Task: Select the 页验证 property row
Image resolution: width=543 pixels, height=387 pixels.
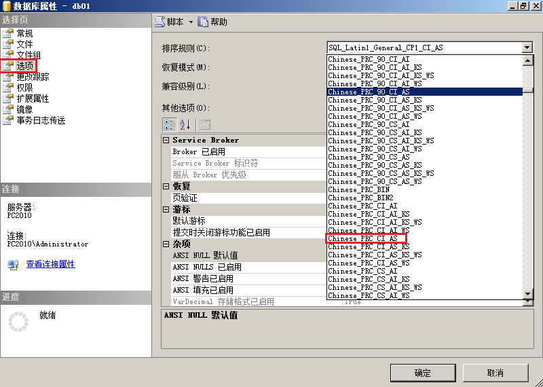Action: pyautogui.click(x=248, y=198)
